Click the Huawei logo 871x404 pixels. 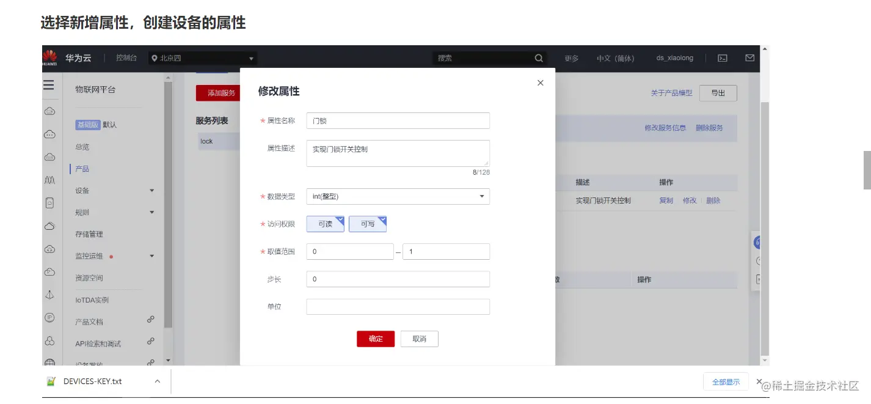50,57
